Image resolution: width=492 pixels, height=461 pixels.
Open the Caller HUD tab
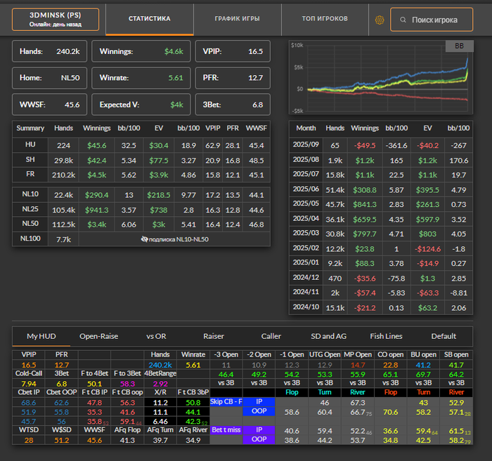click(x=271, y=336)
